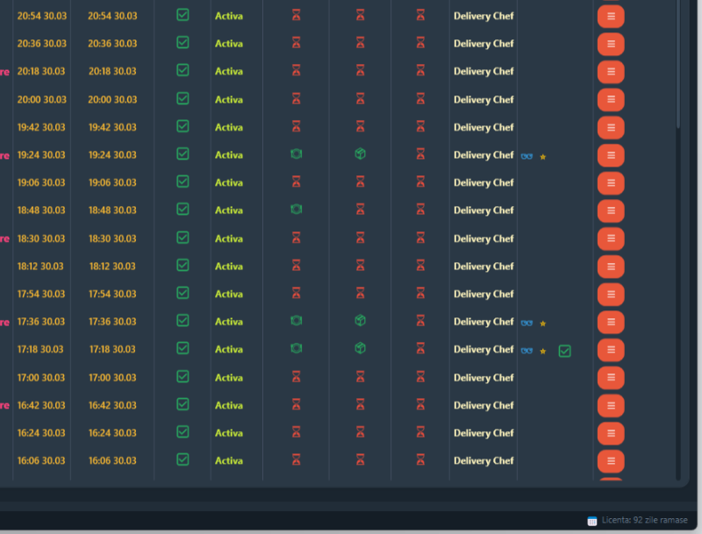Click the green box icon in the 17:18 row

click(360, 349)
